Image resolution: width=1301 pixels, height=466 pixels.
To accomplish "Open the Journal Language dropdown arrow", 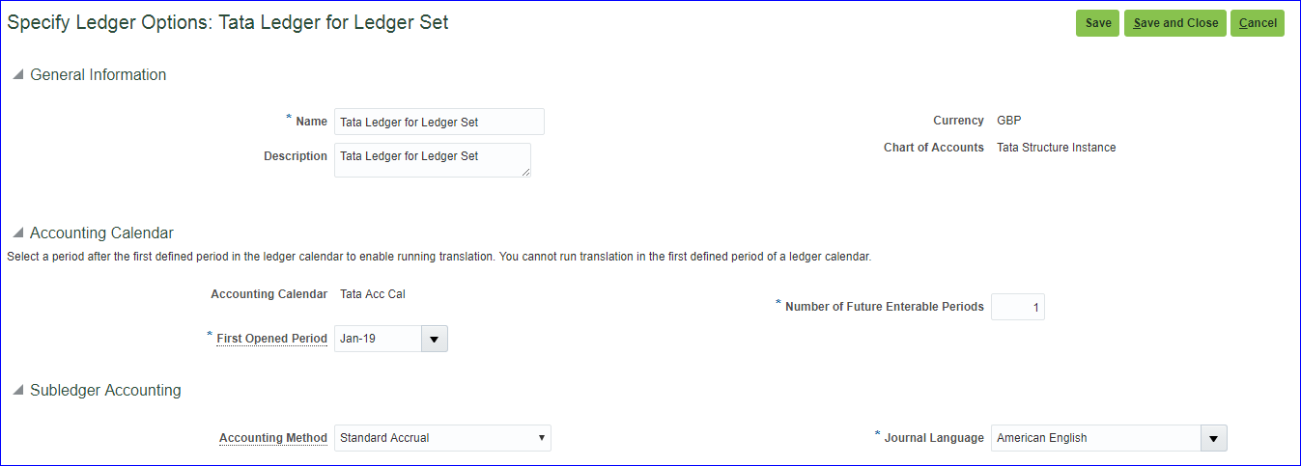I will tap(1213, 438).
